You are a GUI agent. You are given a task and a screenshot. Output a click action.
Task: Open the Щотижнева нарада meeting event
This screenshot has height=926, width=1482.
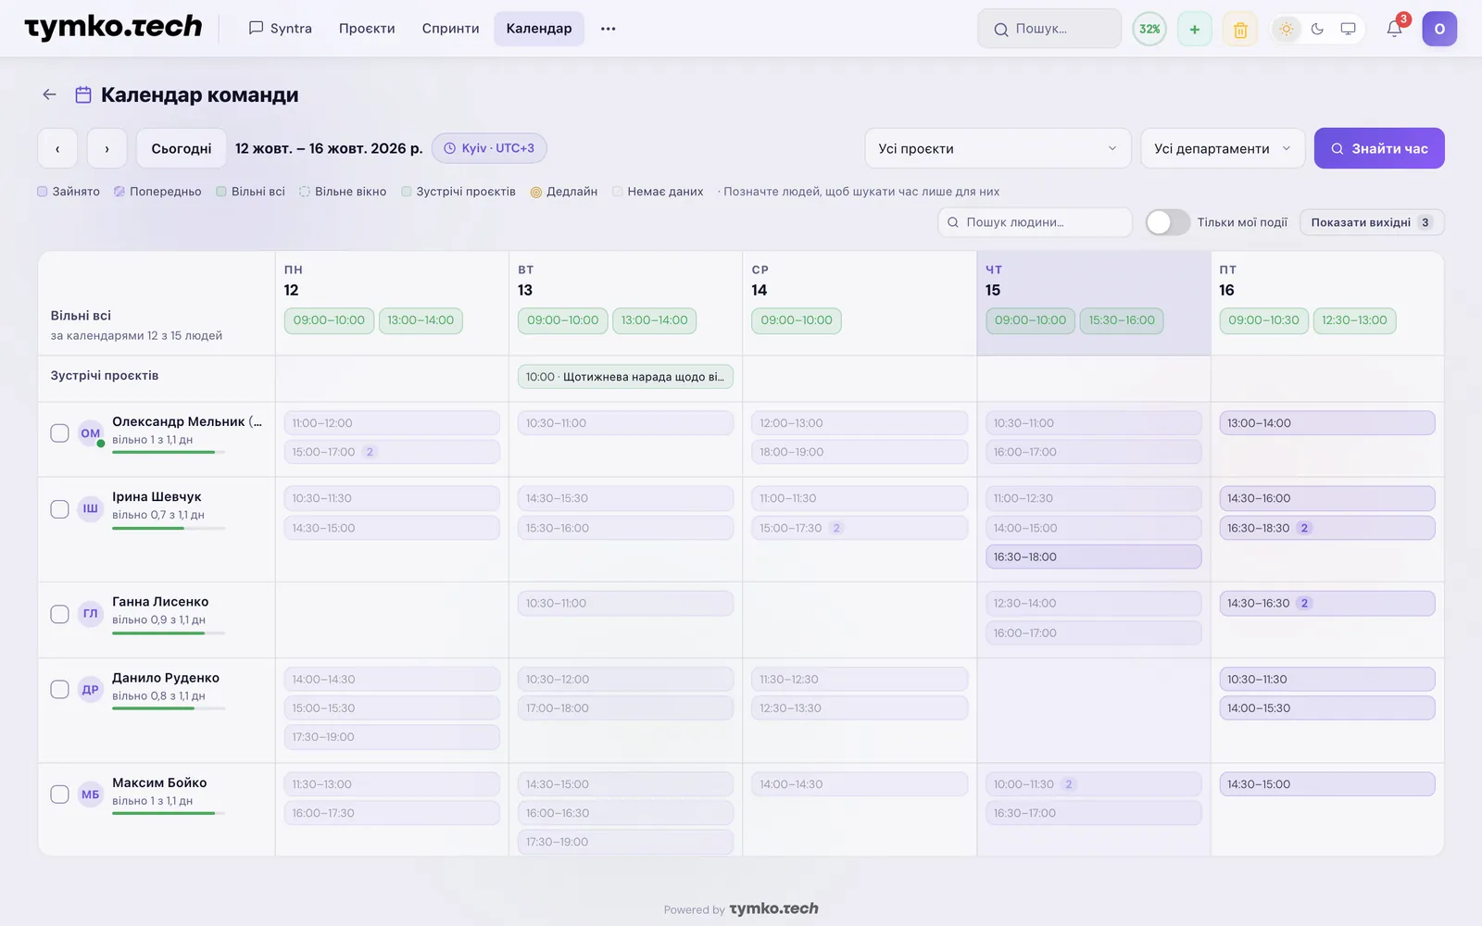pyautogui.click(x=625, y=377)
